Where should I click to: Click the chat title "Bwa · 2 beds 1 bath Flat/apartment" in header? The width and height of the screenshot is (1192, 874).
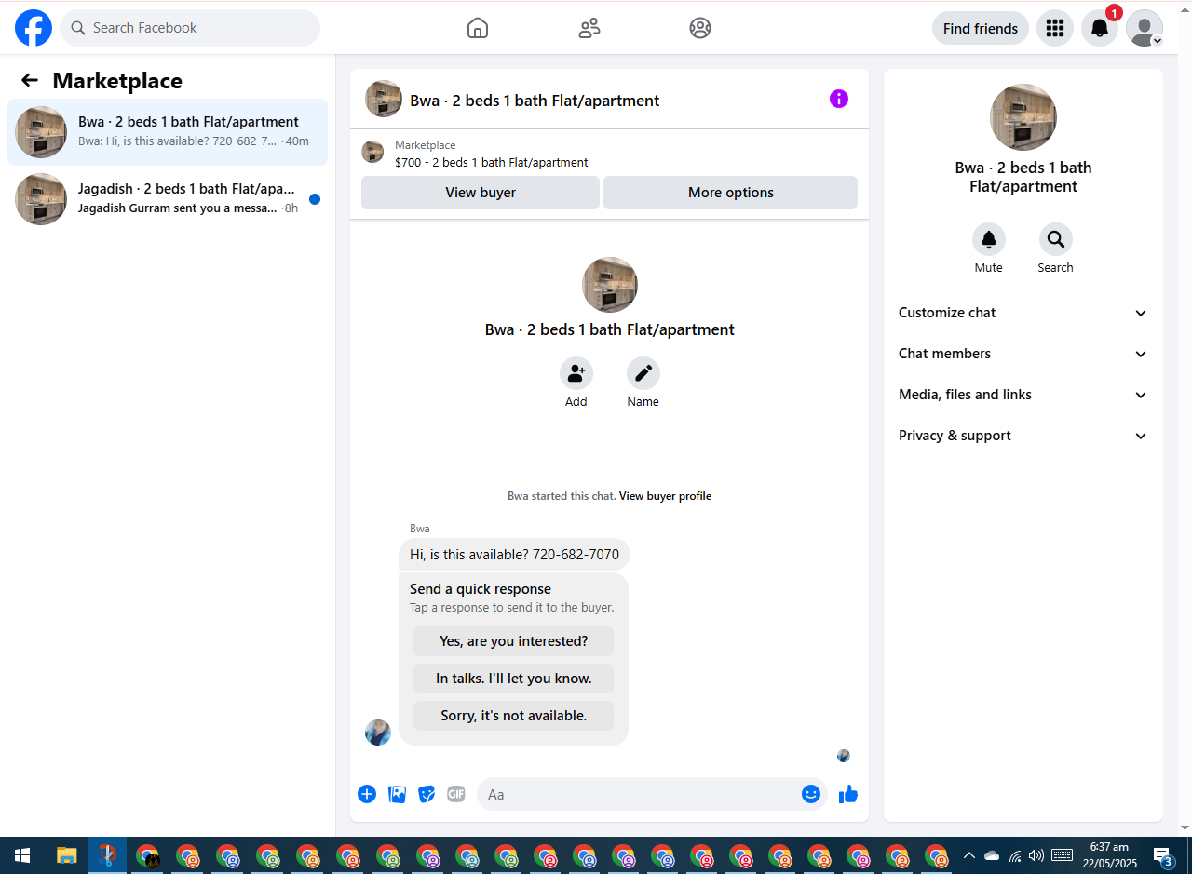pos(535,101)
